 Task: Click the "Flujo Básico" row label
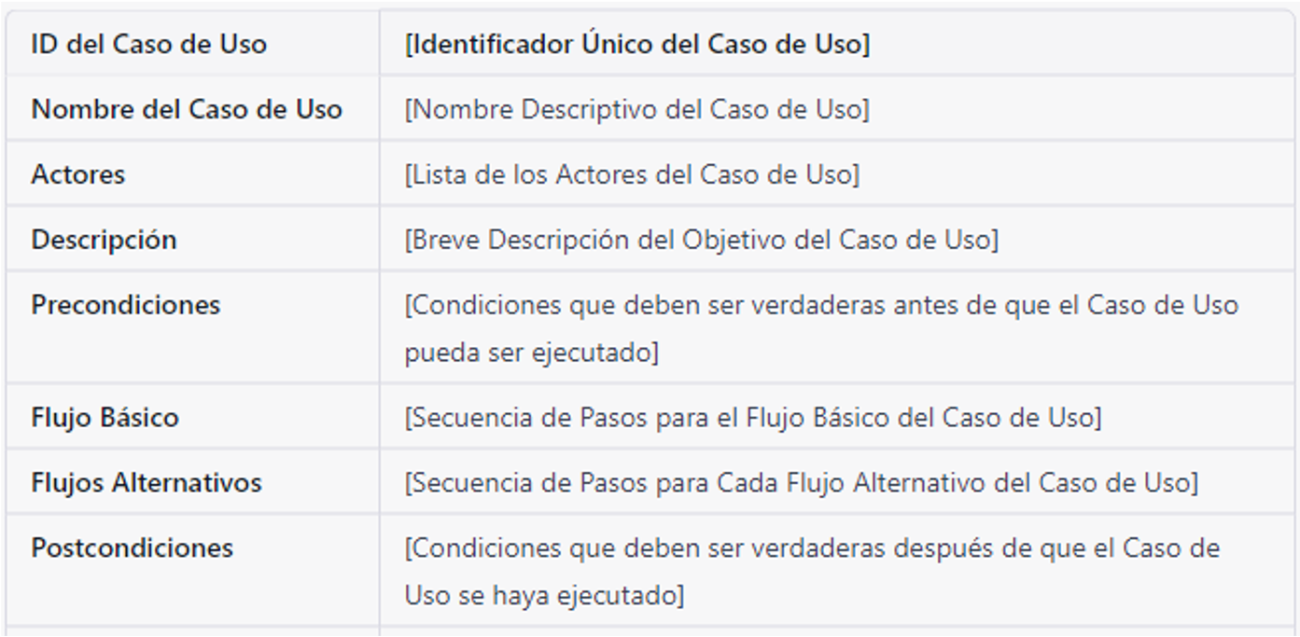(x=105, y=417)
